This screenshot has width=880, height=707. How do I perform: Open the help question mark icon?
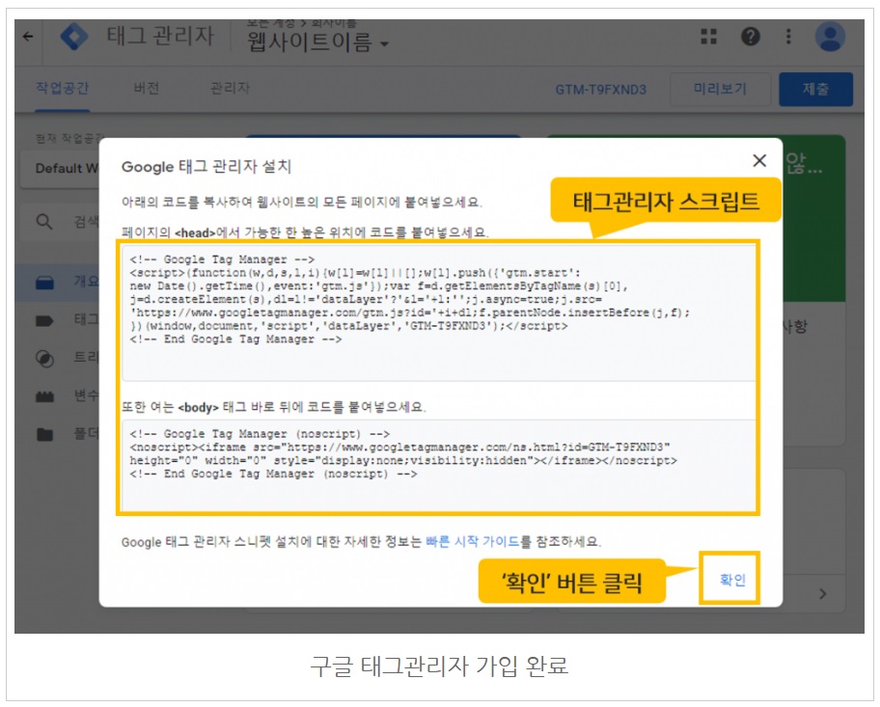[x=751, y=37]
